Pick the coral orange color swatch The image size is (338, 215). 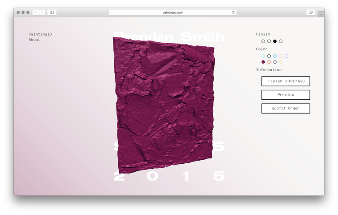pos(269,62)
